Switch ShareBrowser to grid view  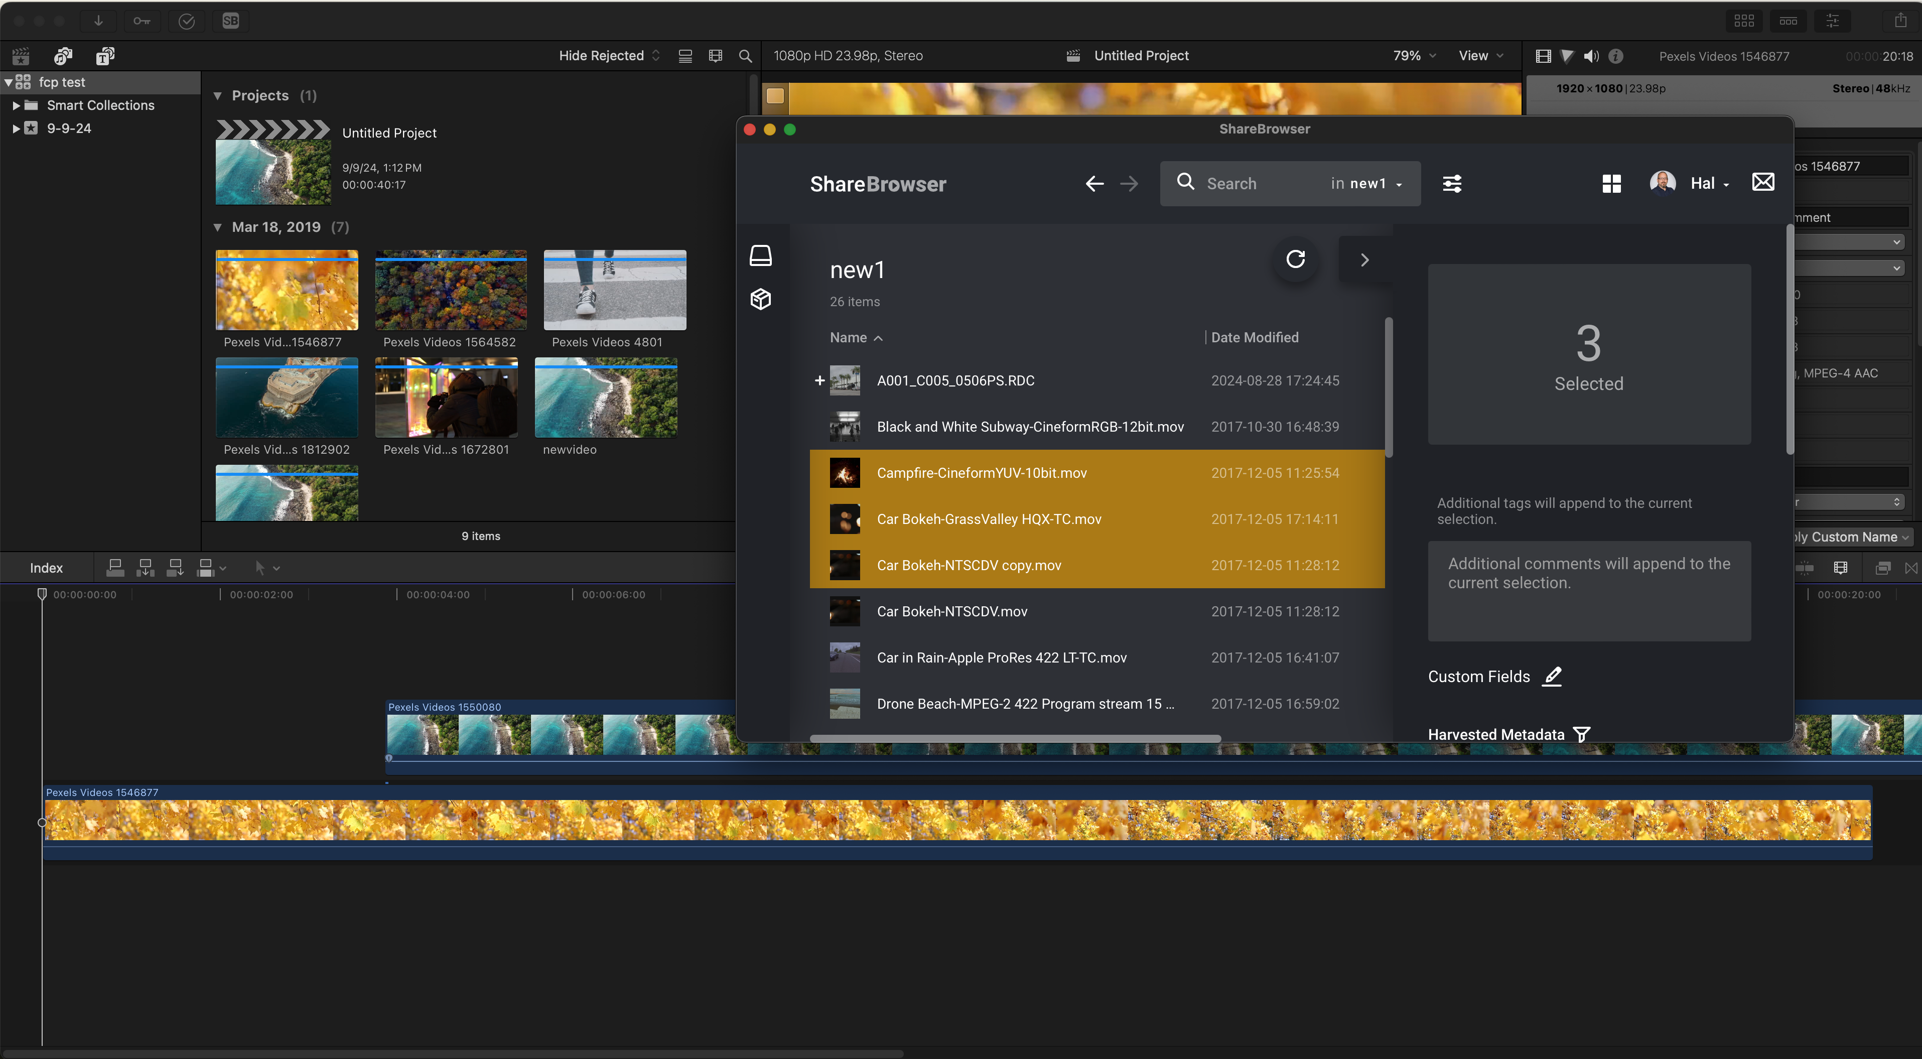[1611, 184]
